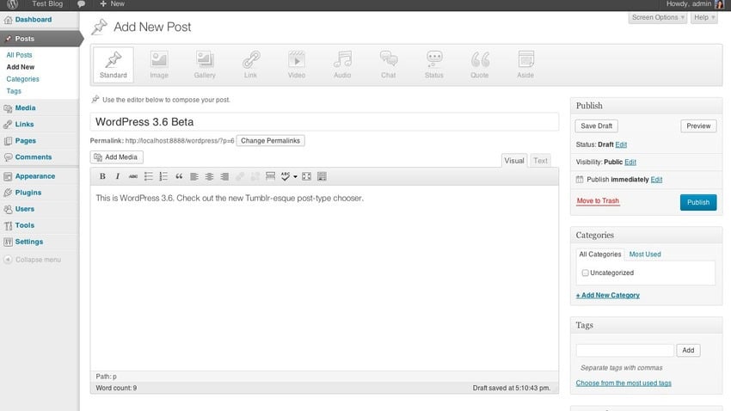The image size is (731, 411).
Task: Open the comments bubble in admin bar
Action: [x=81, y=4]
